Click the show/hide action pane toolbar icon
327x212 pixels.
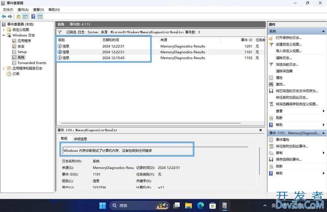(x=40, y=16)
